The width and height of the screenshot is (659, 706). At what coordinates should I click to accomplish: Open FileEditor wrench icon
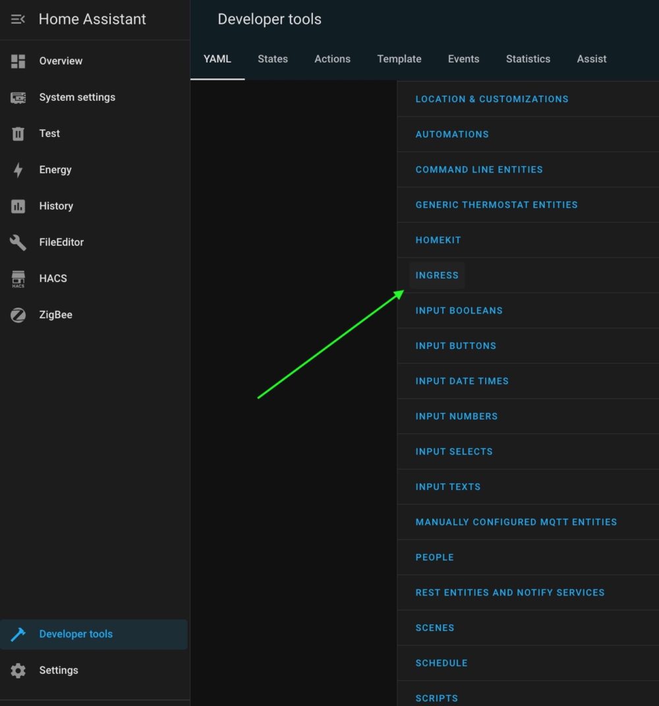coord(18,242)
